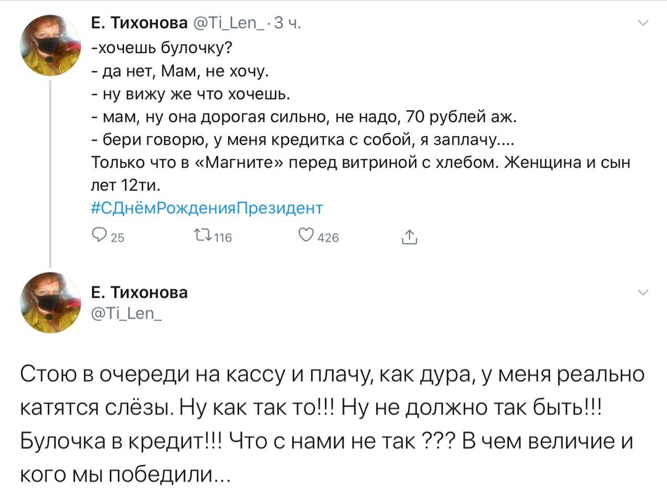Share the top tweet via the upload arrow
Viewport: 667px width, 498px height.
(410, 237)
